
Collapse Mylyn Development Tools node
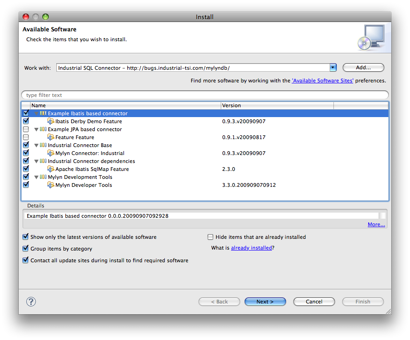tap(36, 177)
